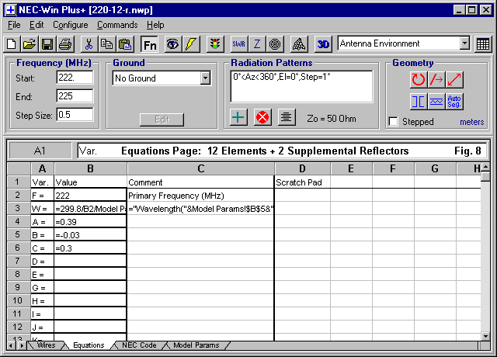Add a radiation pattern with plus icon

[239, 117]
